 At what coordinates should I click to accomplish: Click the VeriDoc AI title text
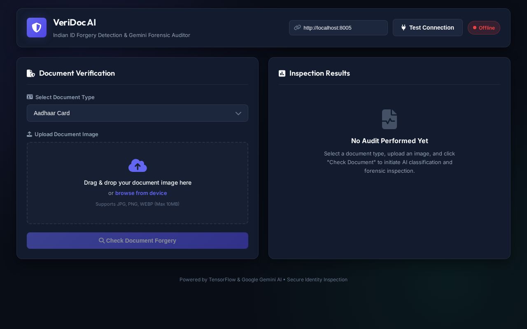click(75, 23)
